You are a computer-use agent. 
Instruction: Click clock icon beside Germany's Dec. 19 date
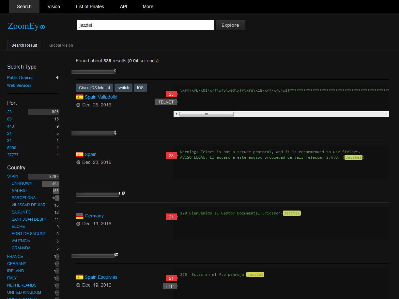pos(78,224)
